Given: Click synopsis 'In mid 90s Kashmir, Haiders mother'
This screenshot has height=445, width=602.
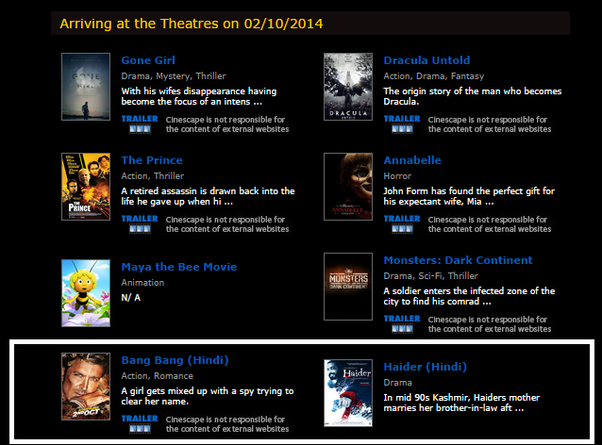Looking at the screenshot, I should (x=461, y=403).
